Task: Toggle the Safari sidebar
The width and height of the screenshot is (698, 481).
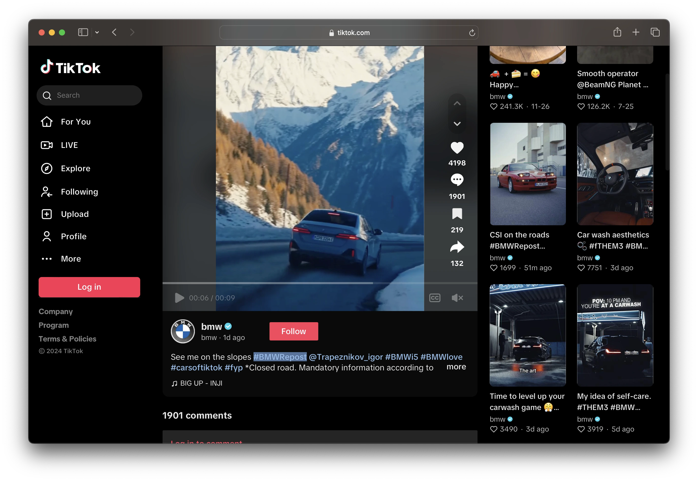Action: click(x=83, y=32)
